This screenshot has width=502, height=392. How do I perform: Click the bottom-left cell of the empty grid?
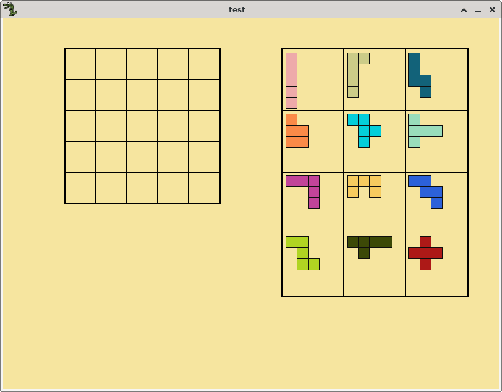click(x=81, y=188)
